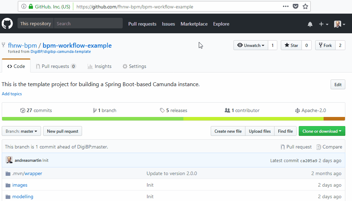Fork this repository
The height and width of the screenshot is (201, 352).
click(325, 45)
